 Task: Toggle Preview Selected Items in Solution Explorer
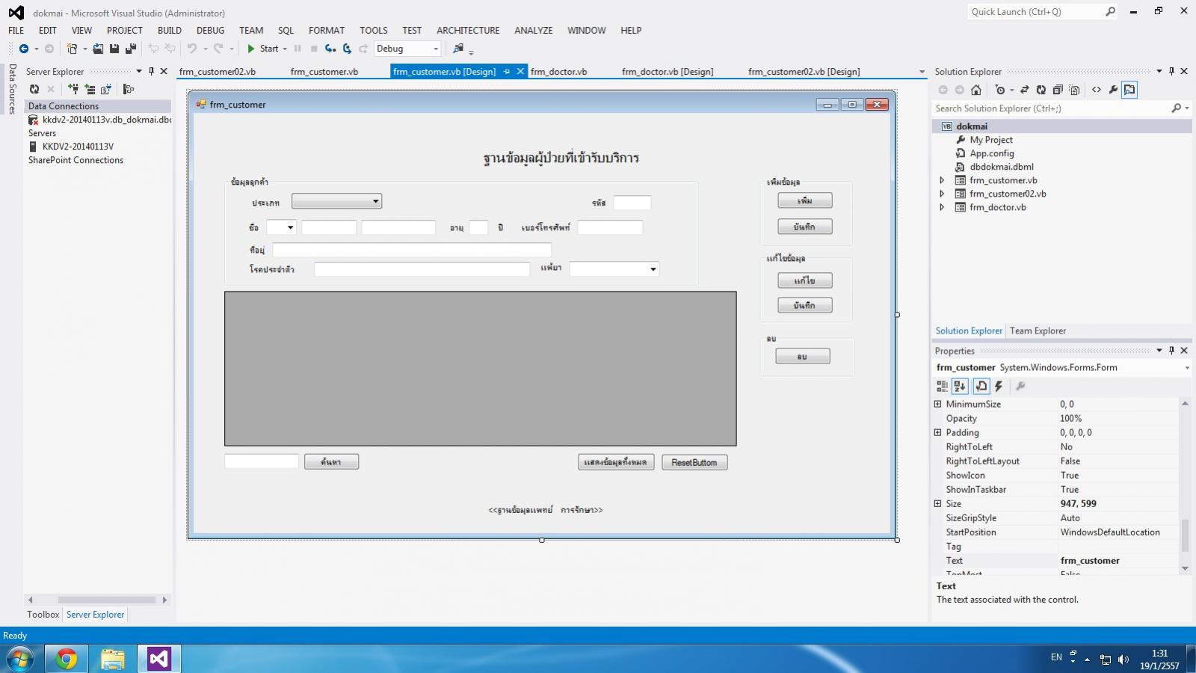coord(1129,90)
